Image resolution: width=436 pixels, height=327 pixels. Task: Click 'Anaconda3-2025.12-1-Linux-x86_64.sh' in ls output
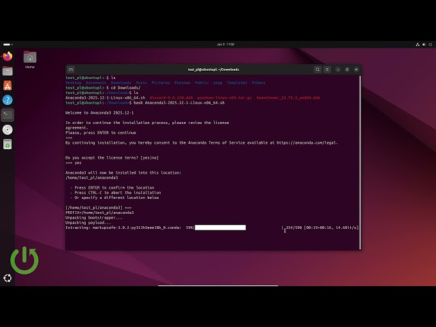(105, 97)
